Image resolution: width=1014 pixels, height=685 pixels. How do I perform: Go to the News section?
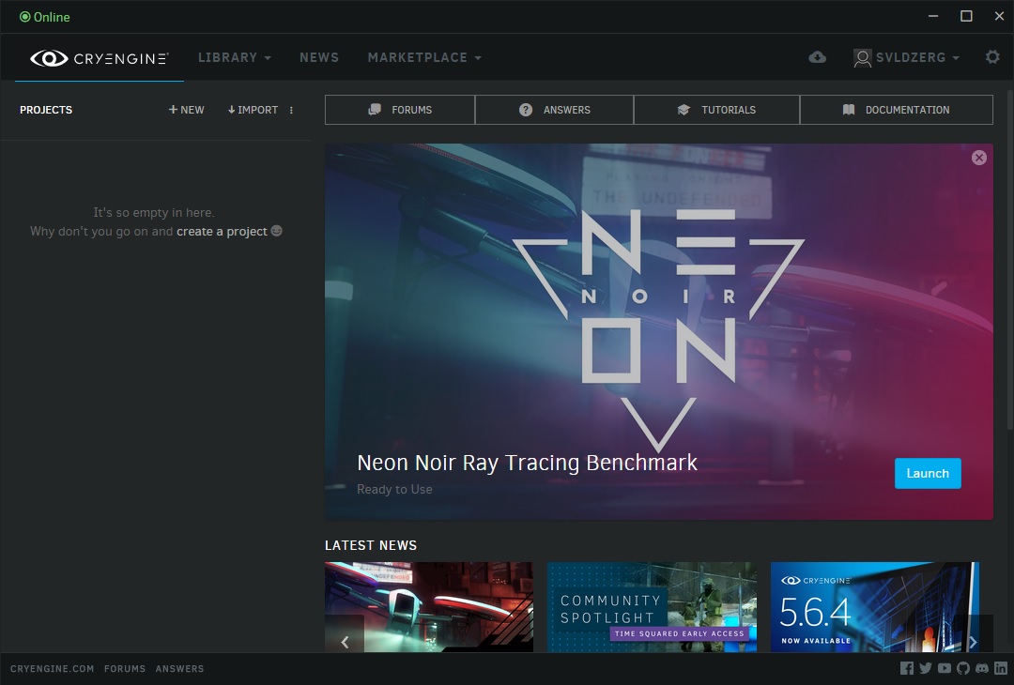click(319, 57)
